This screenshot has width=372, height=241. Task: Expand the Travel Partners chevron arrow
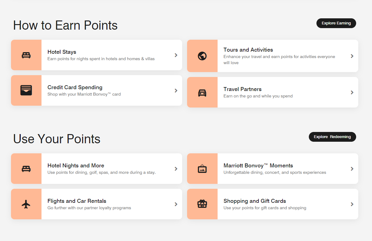352,92
